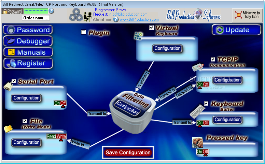Click the Bill Production Softwares logo

coord(194,15)
